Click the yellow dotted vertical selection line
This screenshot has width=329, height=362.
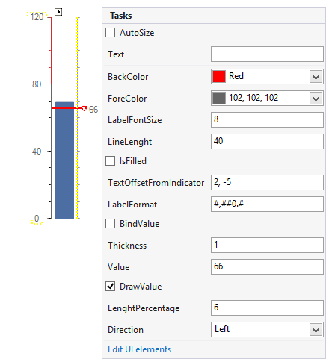pos(78,118)
